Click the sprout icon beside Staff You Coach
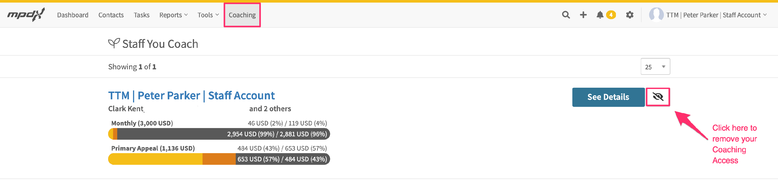Image resolution: width=778 pixels, height=186 pixels. [x=114, y=43]
